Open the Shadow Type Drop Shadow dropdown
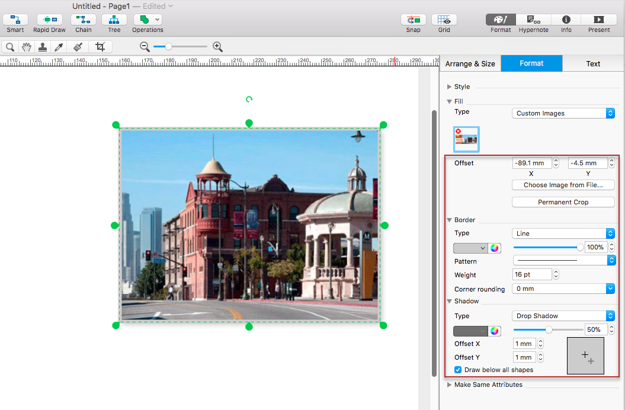Screen dimensions: 625x410 click(563, 316)
